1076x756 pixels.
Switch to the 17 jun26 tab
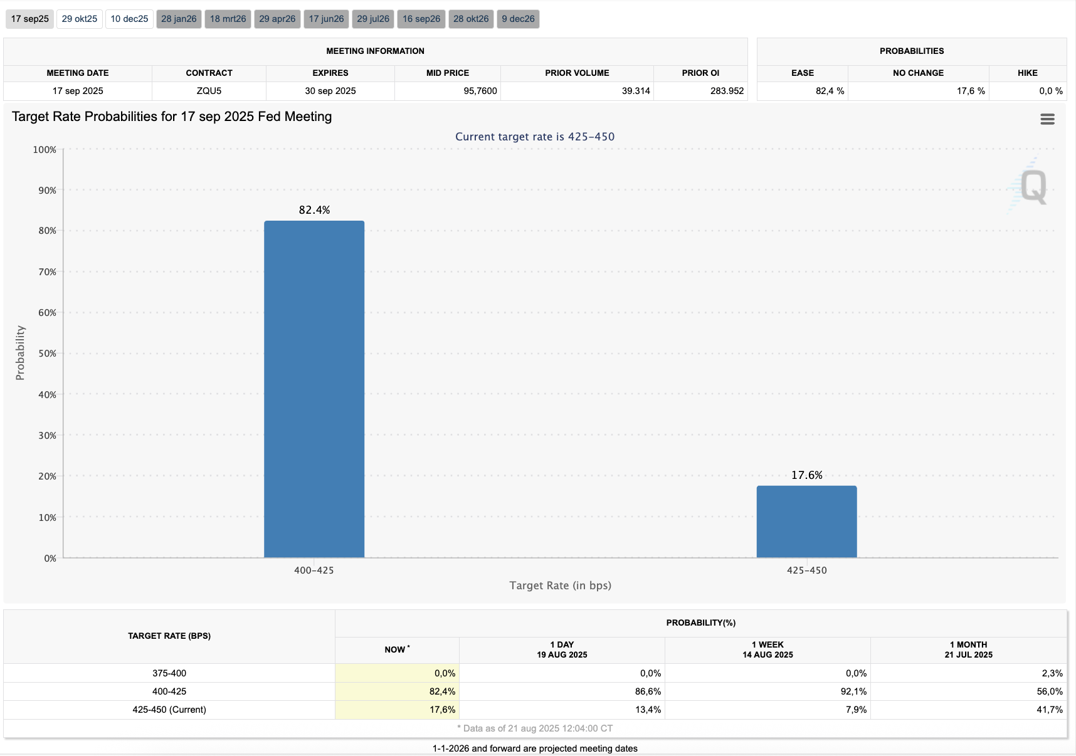[x=326, y=19]
